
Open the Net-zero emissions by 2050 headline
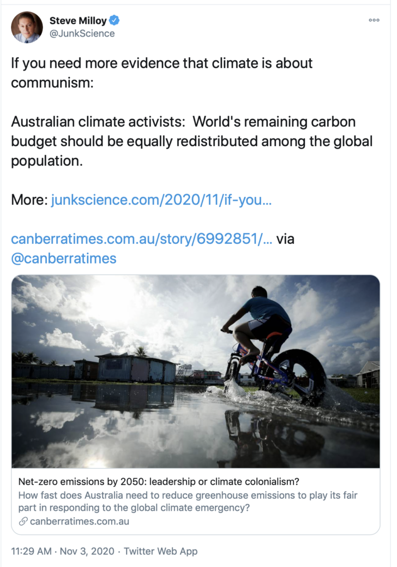pyautogui.click(x=159, y=482)
